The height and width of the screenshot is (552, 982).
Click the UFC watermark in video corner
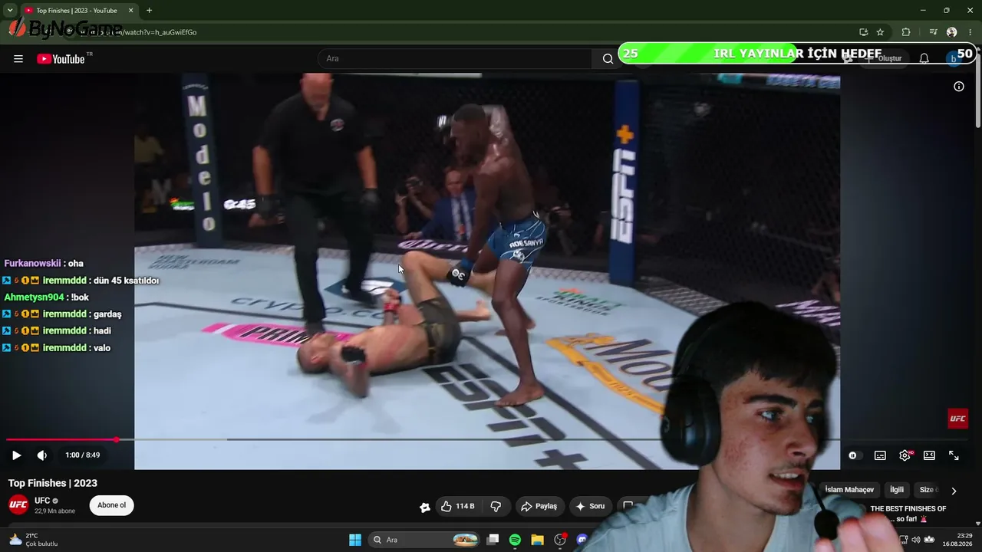(957, 419)
